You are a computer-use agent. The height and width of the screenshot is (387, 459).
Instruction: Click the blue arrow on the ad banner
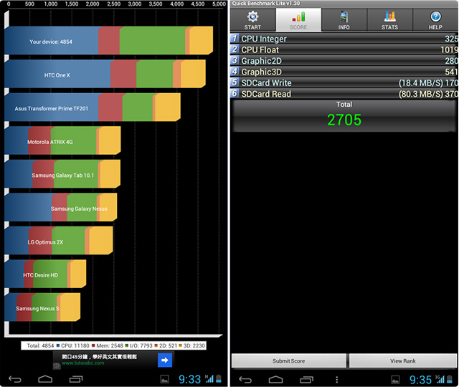165,360
